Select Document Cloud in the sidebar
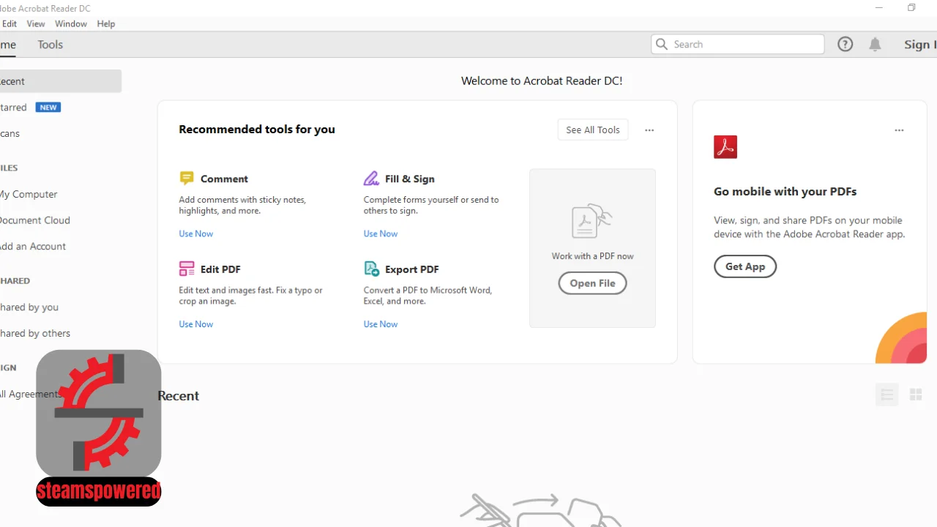 coord(35,220)
